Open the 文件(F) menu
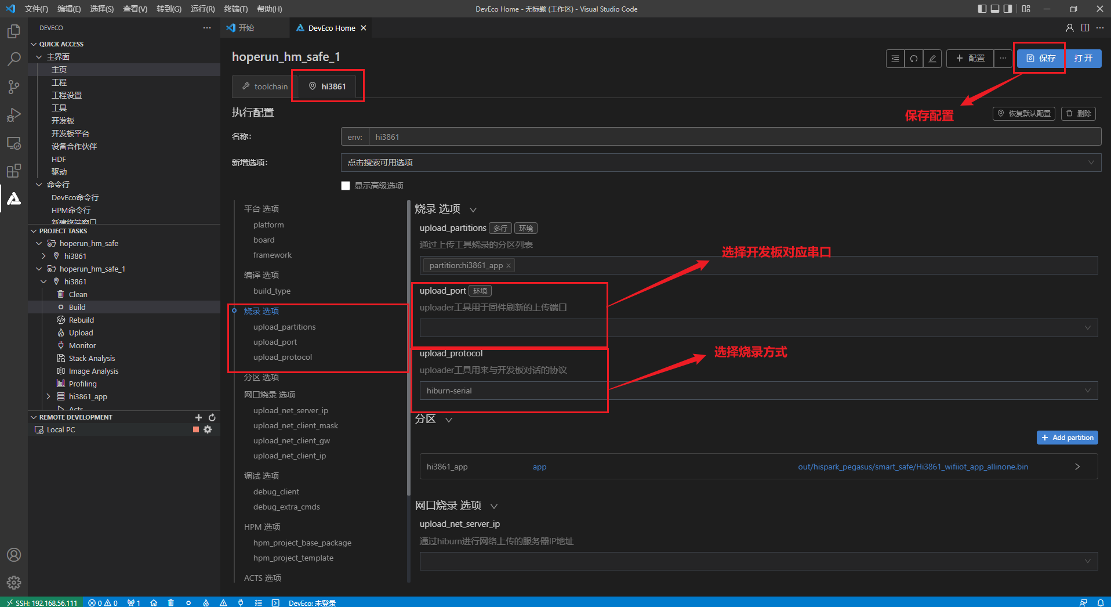Screen dimensions: 1111x607 point(37,9)
